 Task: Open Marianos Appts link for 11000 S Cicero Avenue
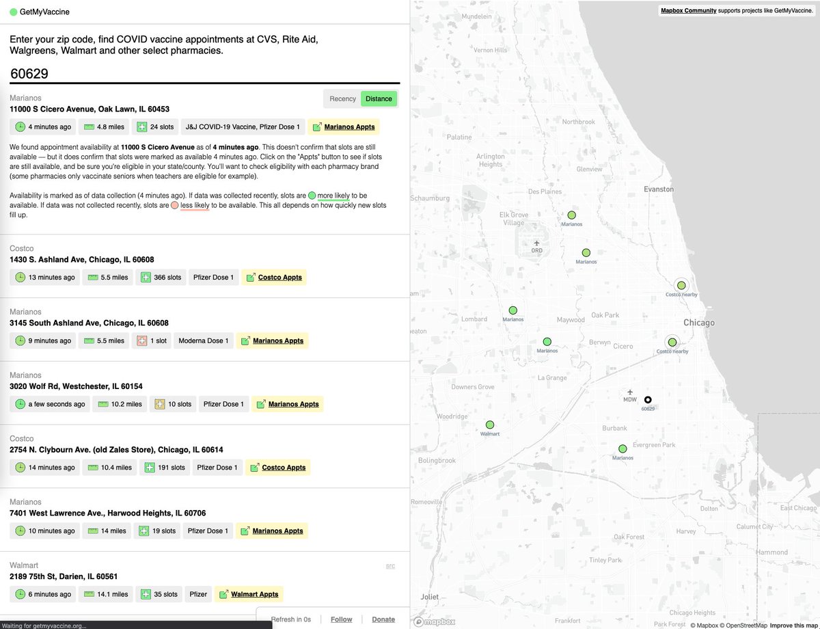point(342,127)
